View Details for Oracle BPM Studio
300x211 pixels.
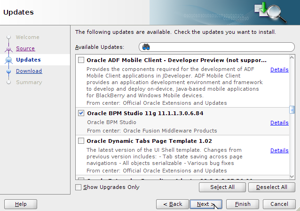279,123
